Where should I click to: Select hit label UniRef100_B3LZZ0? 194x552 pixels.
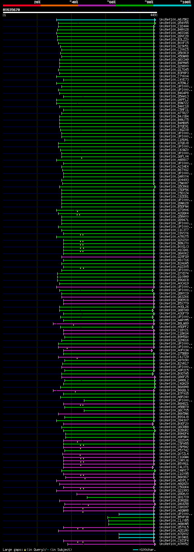coord(174,39)
